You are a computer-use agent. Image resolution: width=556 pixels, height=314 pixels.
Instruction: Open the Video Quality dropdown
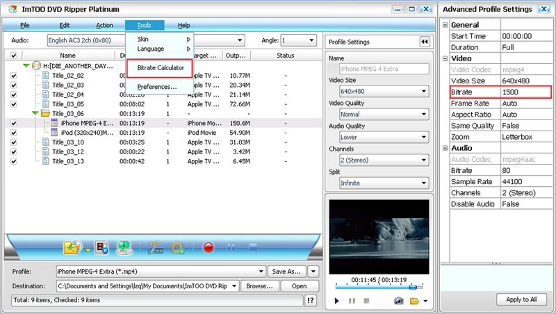click(x=424, y=114)
